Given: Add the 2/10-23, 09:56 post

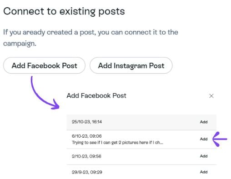Looking at the screenshot, I should coord(204,156).
